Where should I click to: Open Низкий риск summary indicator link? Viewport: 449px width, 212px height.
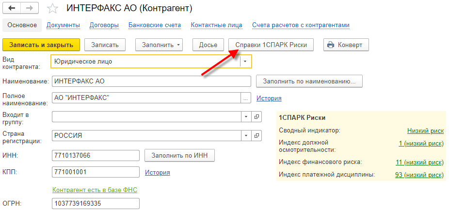click(426, 130)
